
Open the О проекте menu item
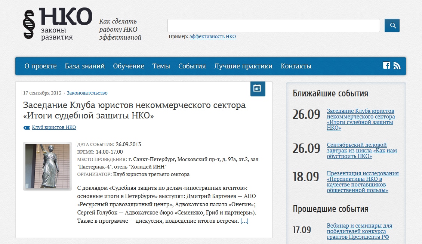click(40, 66)
